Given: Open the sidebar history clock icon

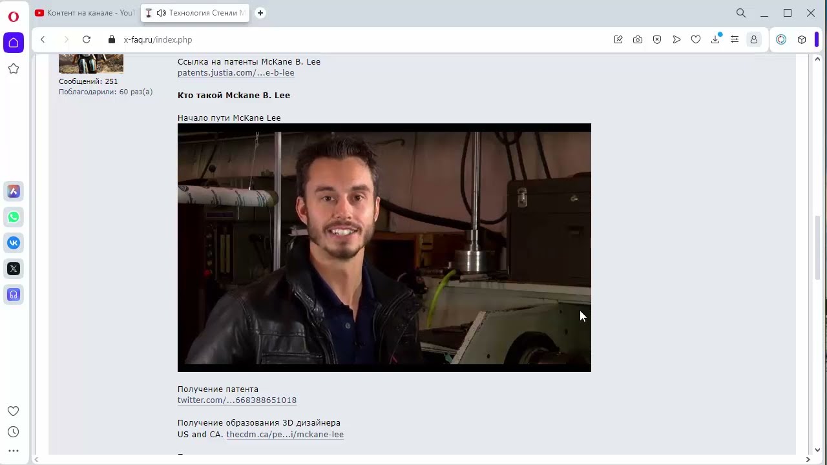Looking at the screenshot, I should coord(14,432).
